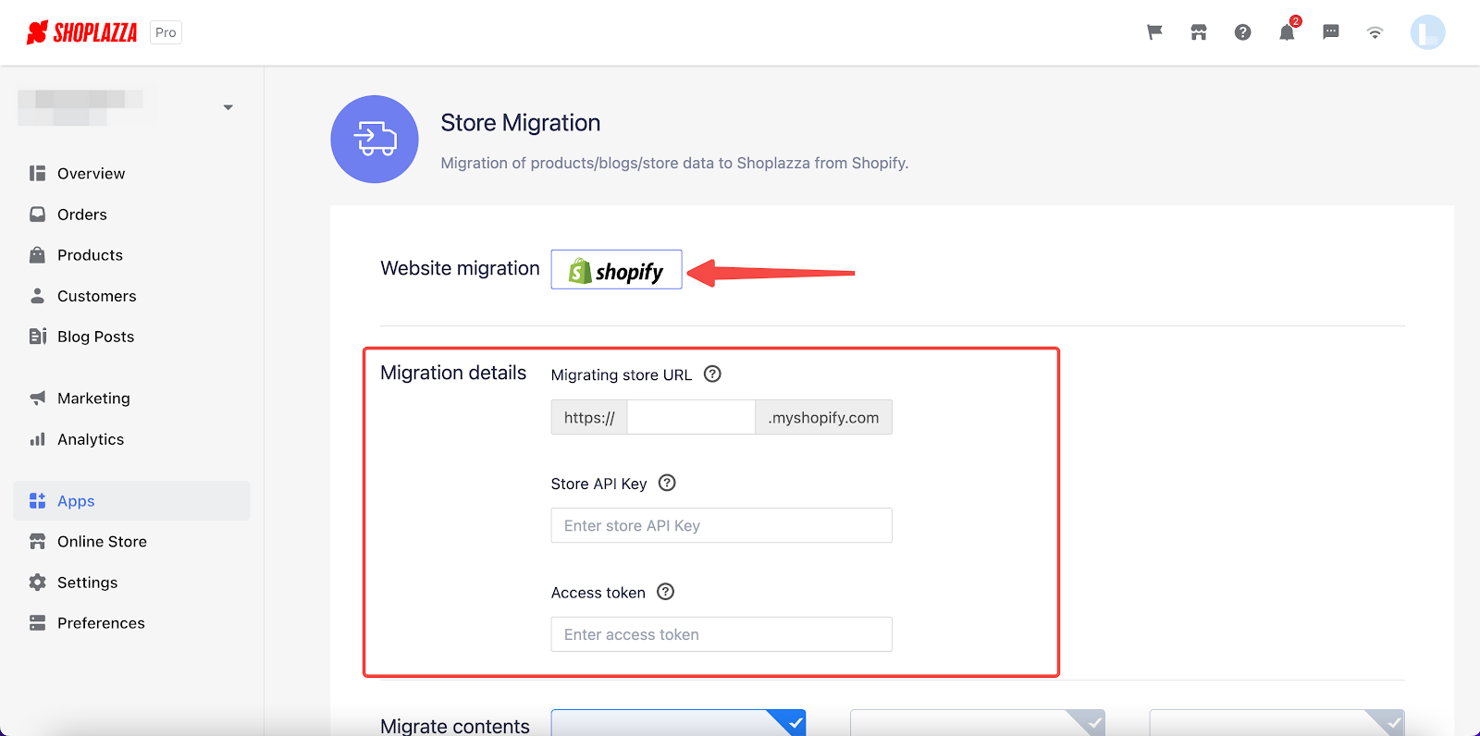Viewport: 1480px width, 736px height.
Task: Click help icon beside Access token
Action: (x=665, y=592)
